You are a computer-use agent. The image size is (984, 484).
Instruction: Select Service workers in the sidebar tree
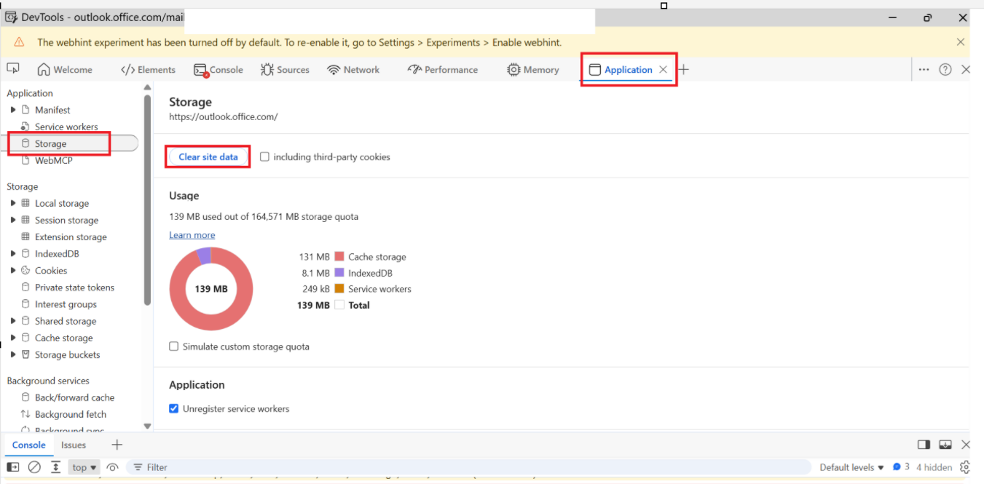click(66, 127)
